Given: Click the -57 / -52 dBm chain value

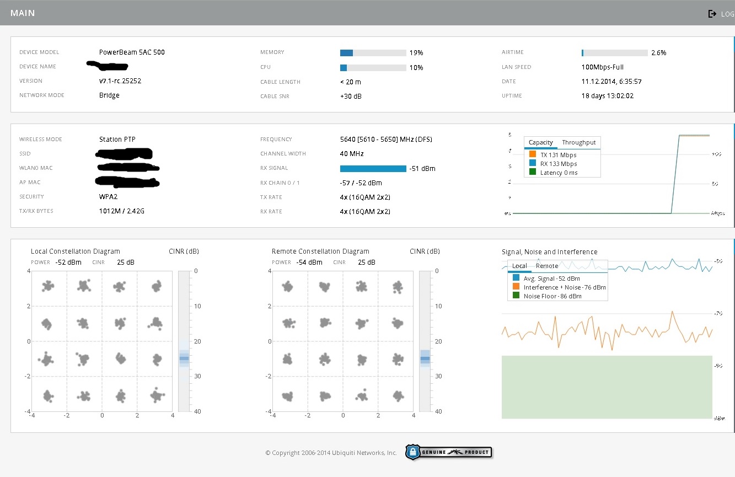Looking at the screenshot, I should tap(361, 183).
